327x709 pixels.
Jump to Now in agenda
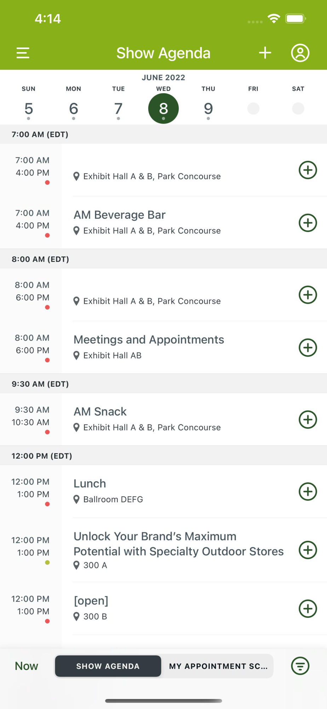click(26, 666)
